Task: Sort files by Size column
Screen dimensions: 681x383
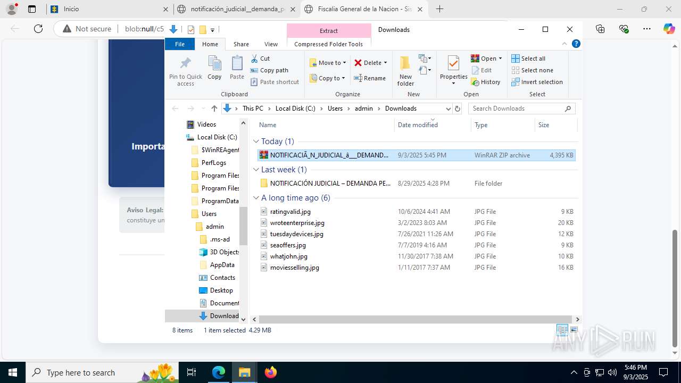Action: [555, 125]
